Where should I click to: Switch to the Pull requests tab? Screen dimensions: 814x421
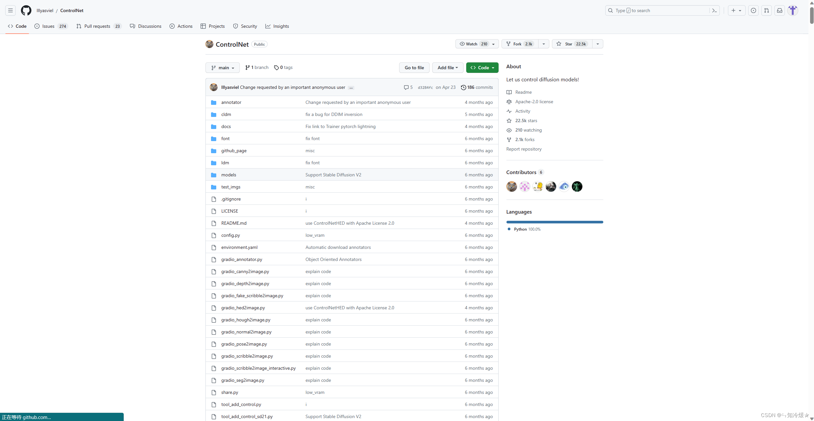click(x=99, y=26)
